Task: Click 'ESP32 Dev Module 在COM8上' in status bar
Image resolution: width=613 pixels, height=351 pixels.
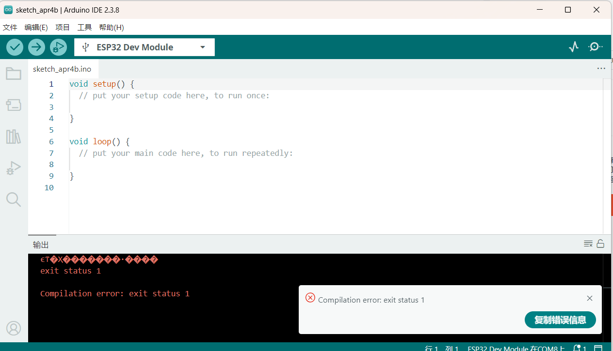Action: pyautogui.click(x=516, y=348)
